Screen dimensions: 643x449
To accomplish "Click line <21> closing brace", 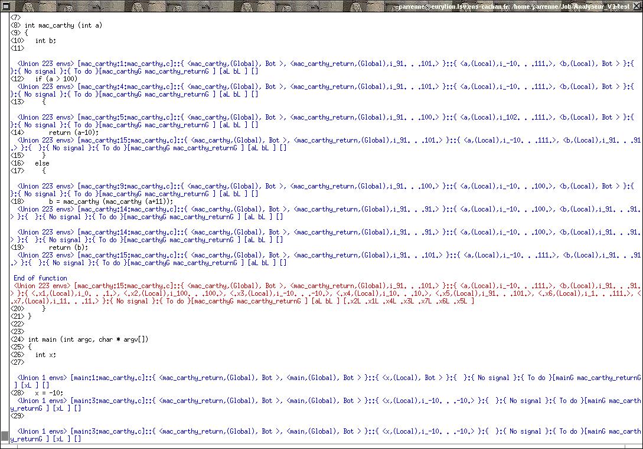I will tap(30, 316).
